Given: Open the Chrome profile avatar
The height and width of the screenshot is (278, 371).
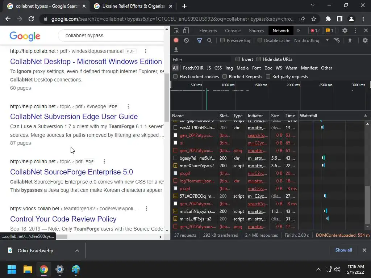Looking at the screenshot, I should (351, 19).
